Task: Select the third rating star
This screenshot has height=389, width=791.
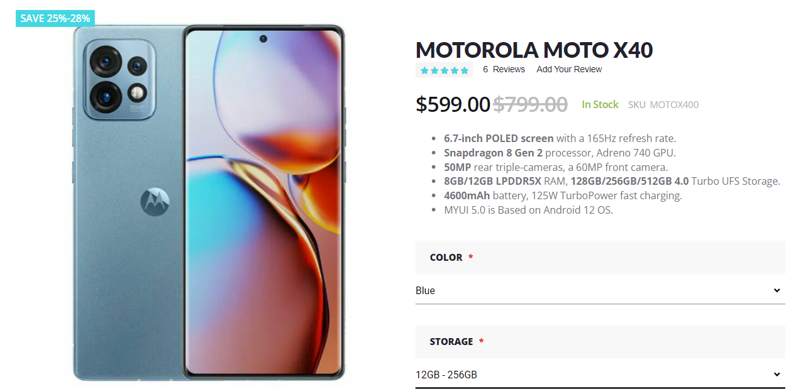Action: click(x=444, y=69)
